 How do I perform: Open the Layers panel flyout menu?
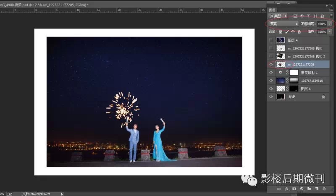tap(331, 10)
